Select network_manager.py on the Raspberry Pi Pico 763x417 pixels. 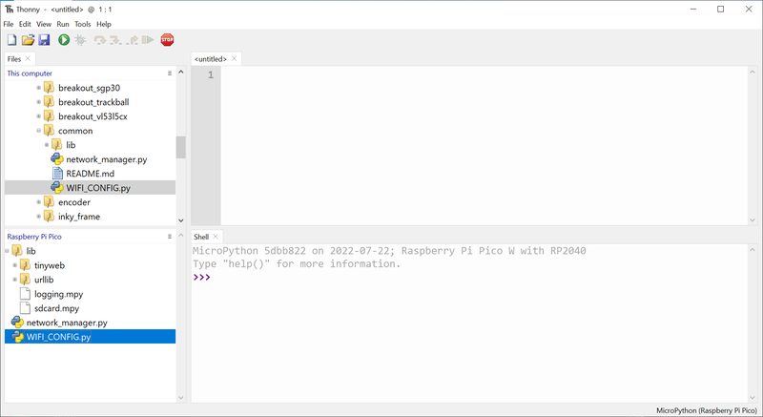click(x=67, y=323)
